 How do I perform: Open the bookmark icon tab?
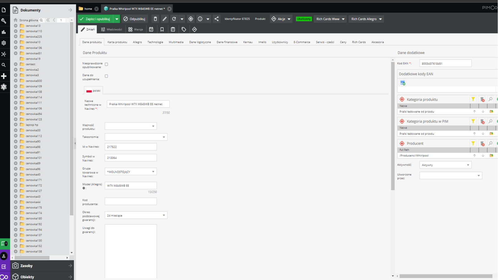(162, 29)
